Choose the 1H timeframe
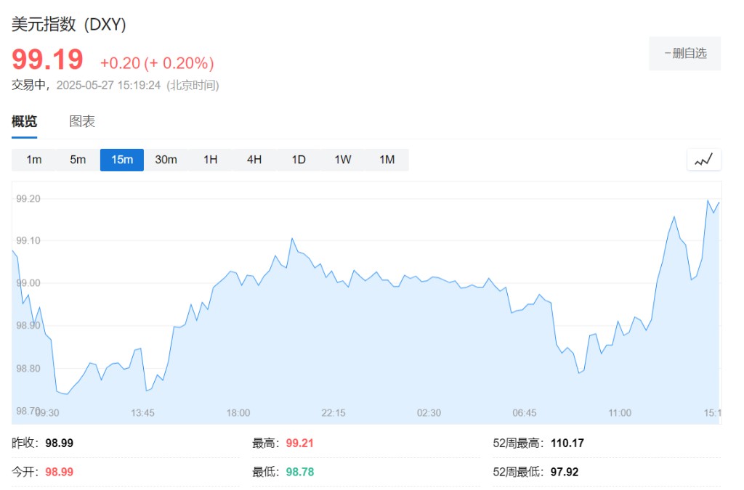 click(x=210, y=160)
